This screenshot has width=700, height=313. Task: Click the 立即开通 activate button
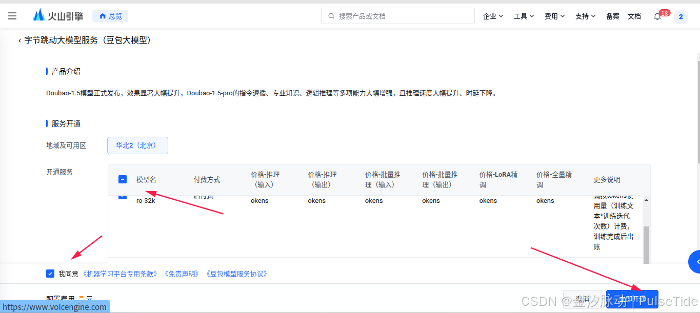[632, 299]
